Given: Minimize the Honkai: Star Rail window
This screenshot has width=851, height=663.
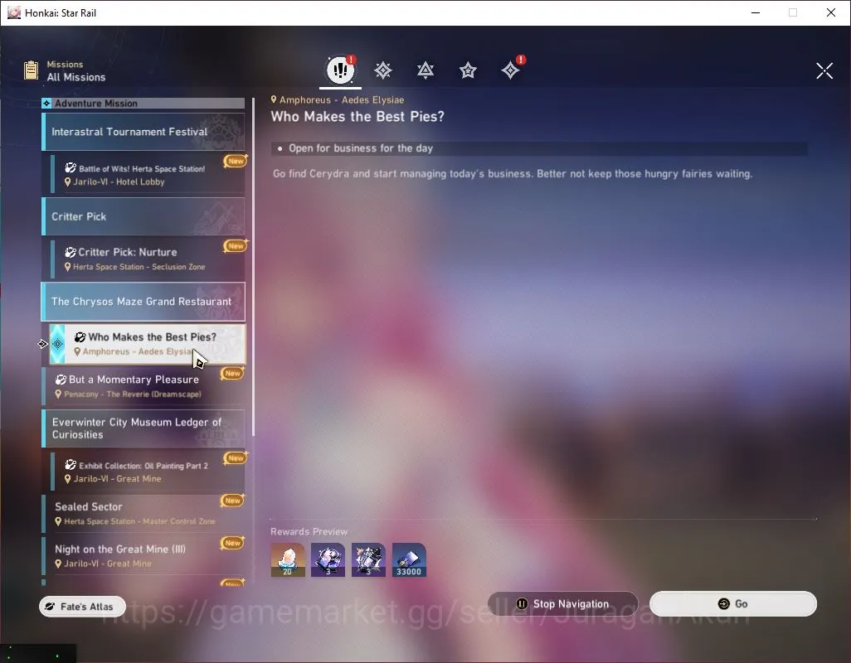Looking at the screenshot, I should point(755,12).
